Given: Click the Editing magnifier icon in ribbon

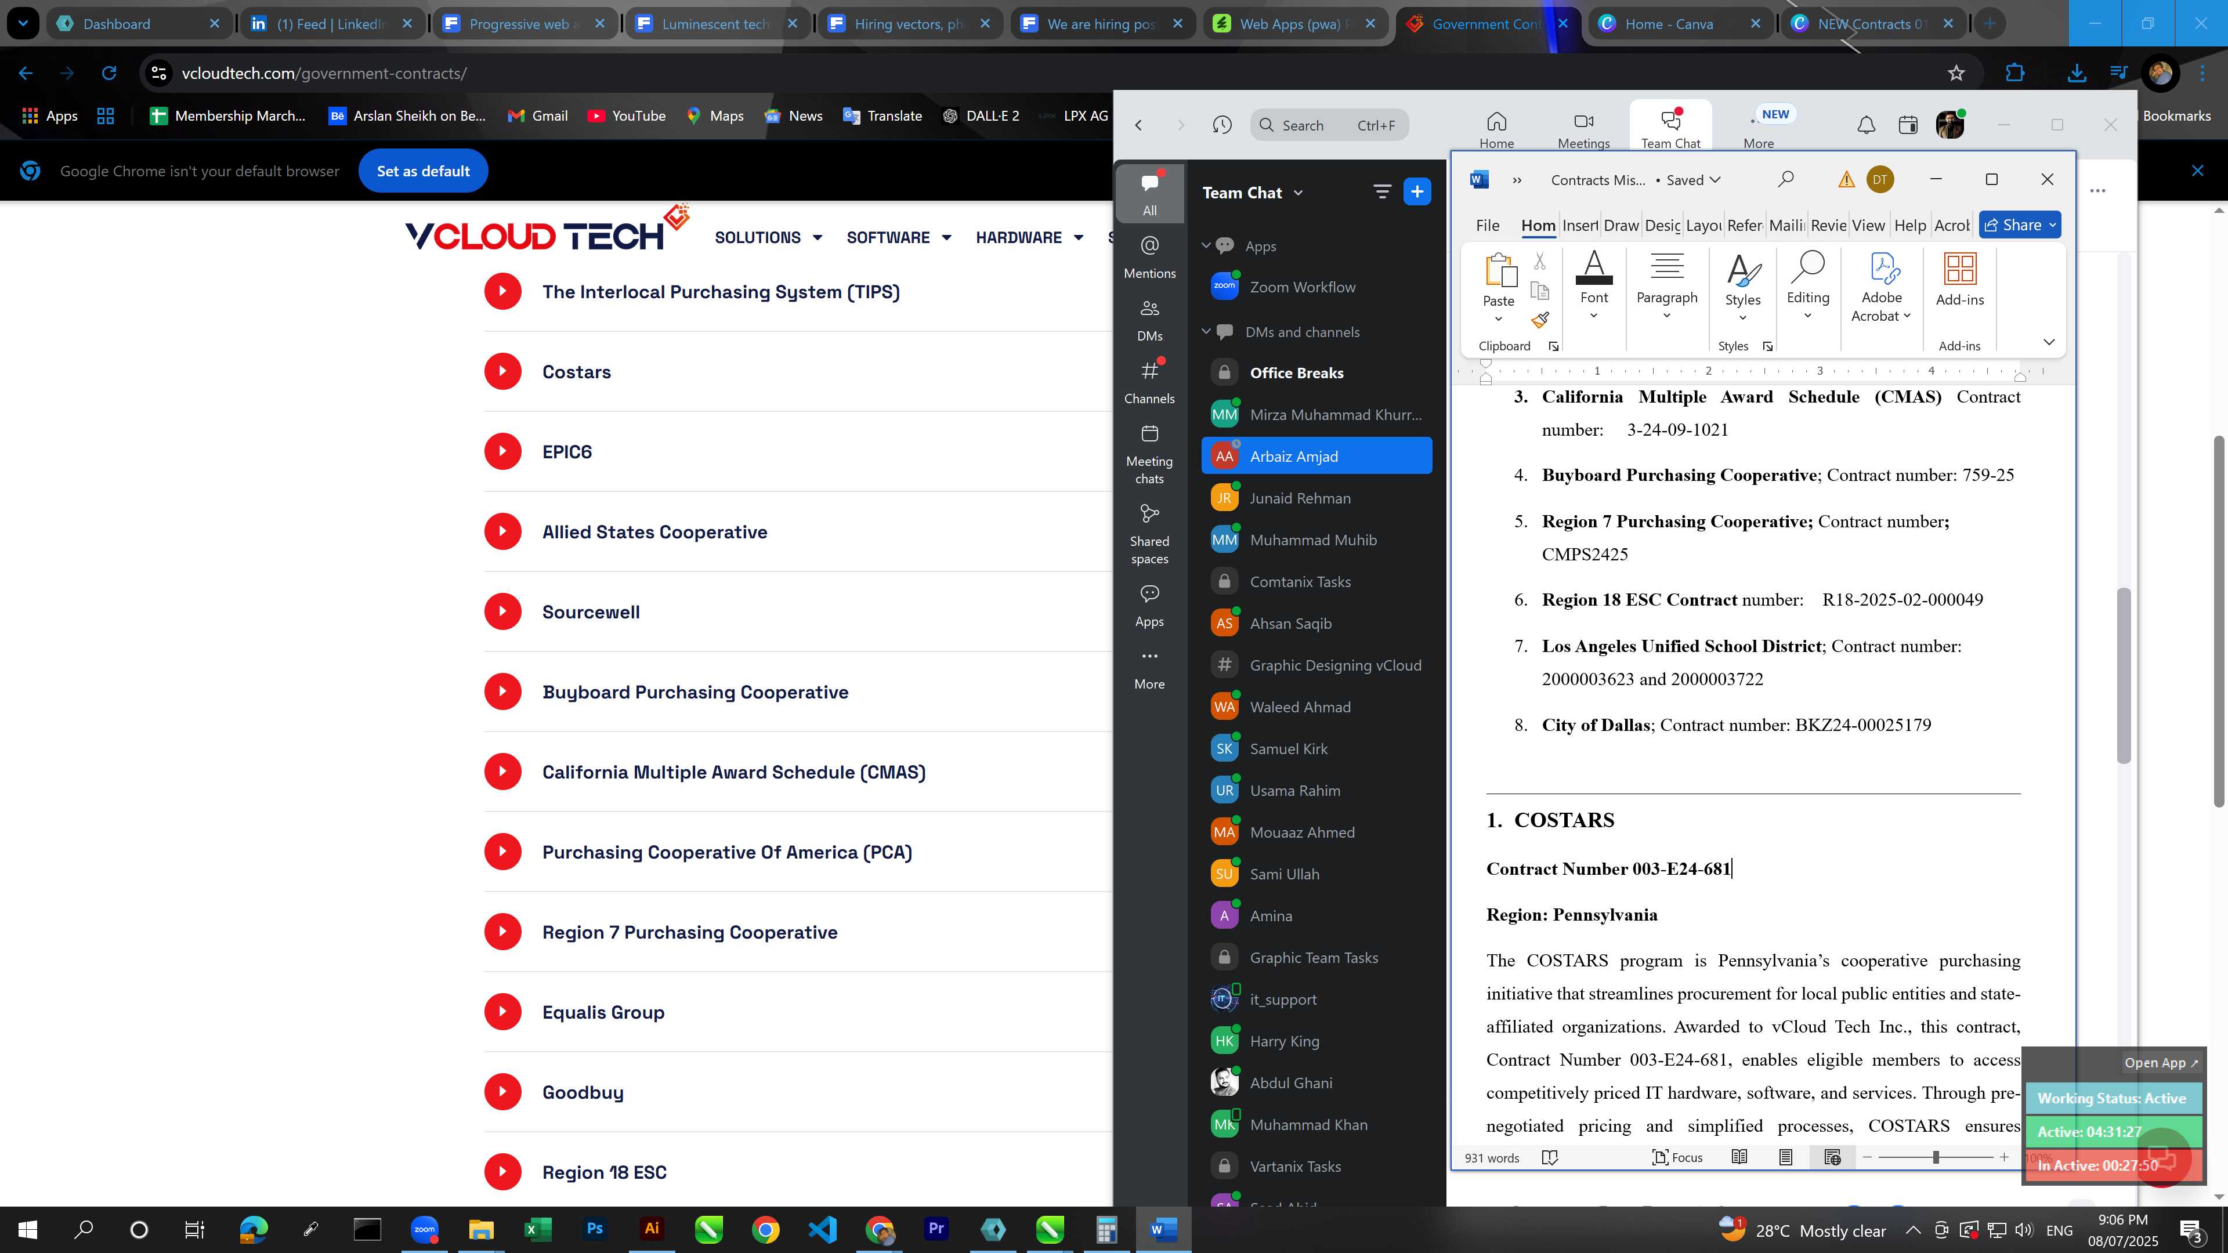Looking at the screenshot, I should 1808,268.
